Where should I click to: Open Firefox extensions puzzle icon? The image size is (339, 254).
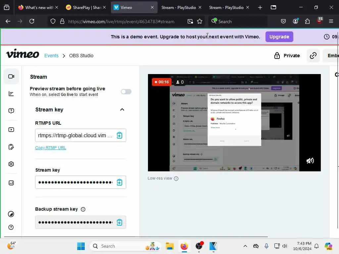(307, 21)
